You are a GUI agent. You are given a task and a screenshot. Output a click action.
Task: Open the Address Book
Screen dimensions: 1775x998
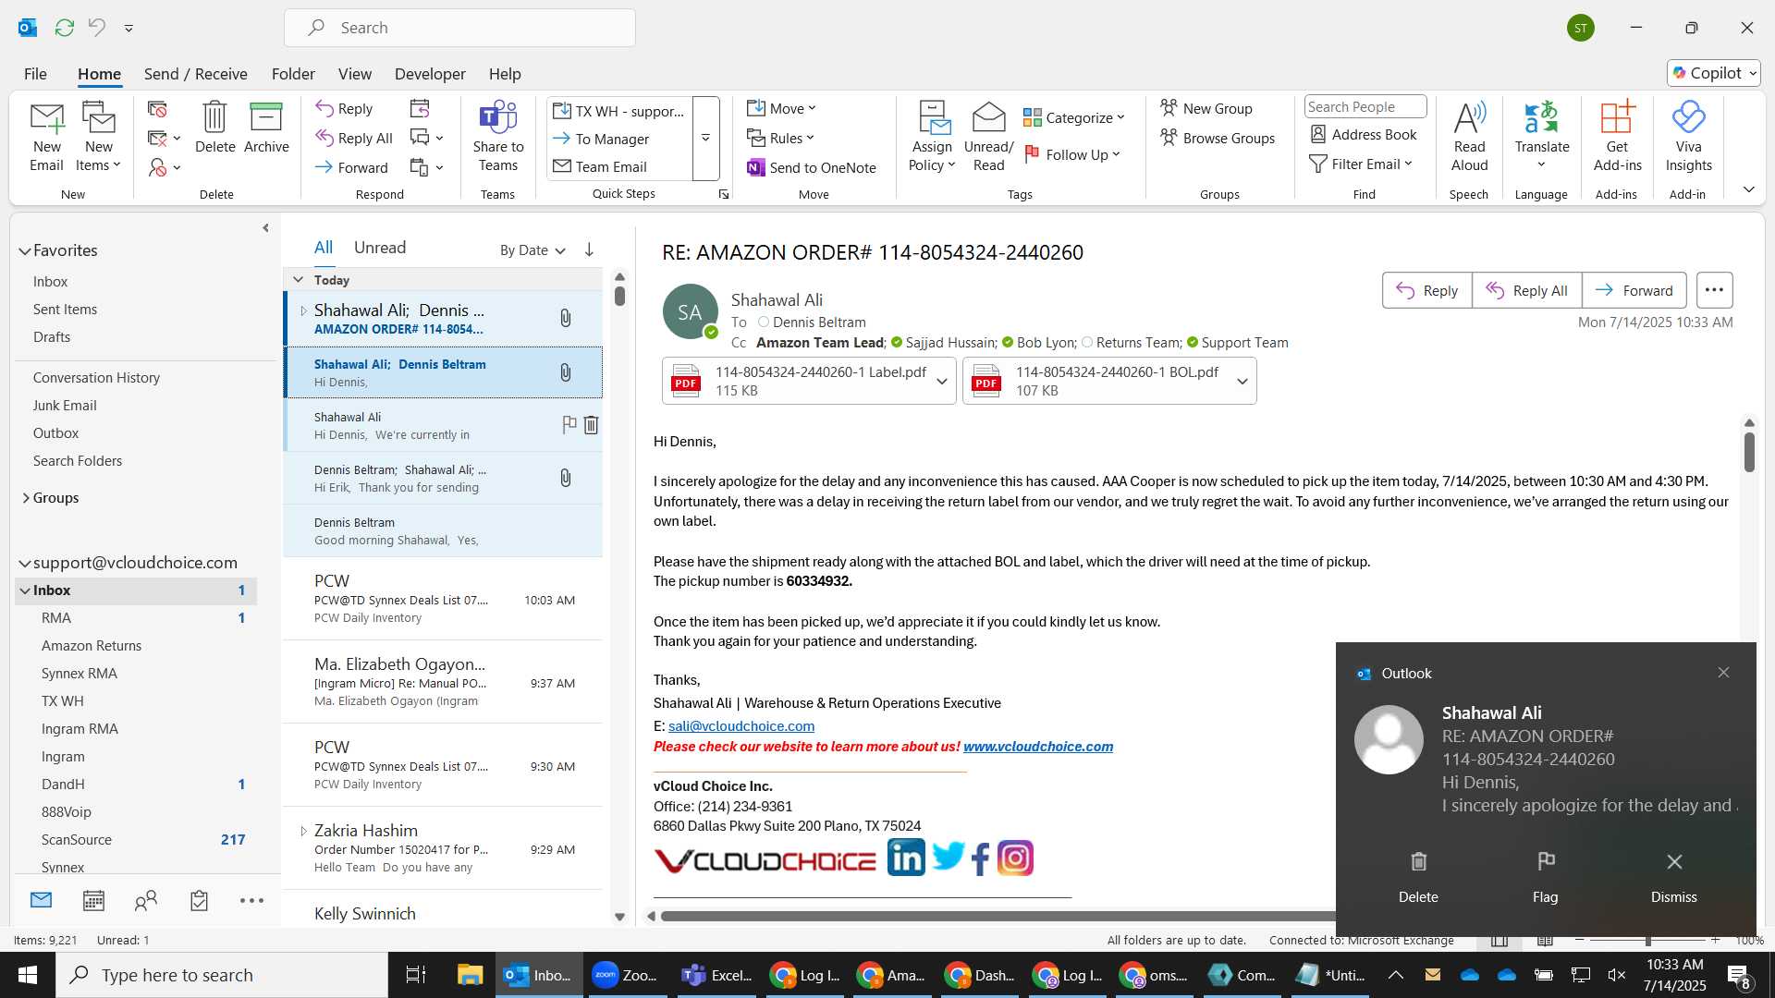coord(1364,134)
